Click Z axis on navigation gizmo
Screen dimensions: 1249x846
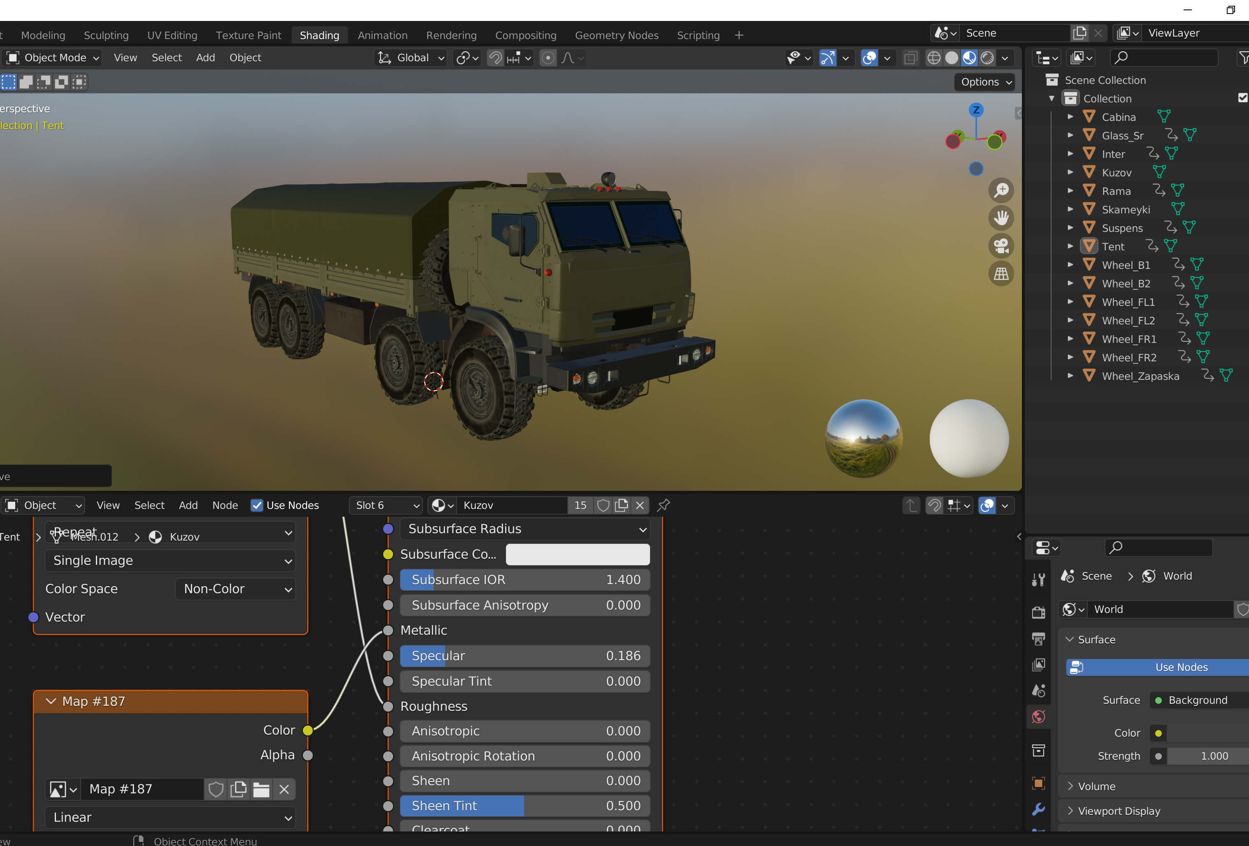click(976, 110)
